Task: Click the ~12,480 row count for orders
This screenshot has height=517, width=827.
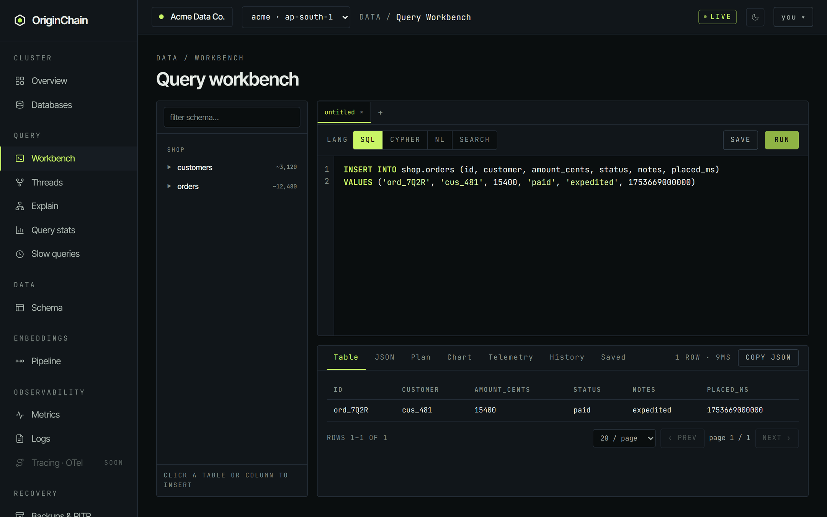Action: click(284, 187)
